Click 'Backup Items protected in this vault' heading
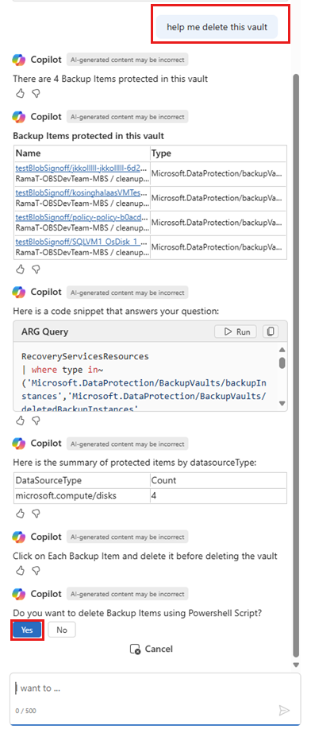 88,136
